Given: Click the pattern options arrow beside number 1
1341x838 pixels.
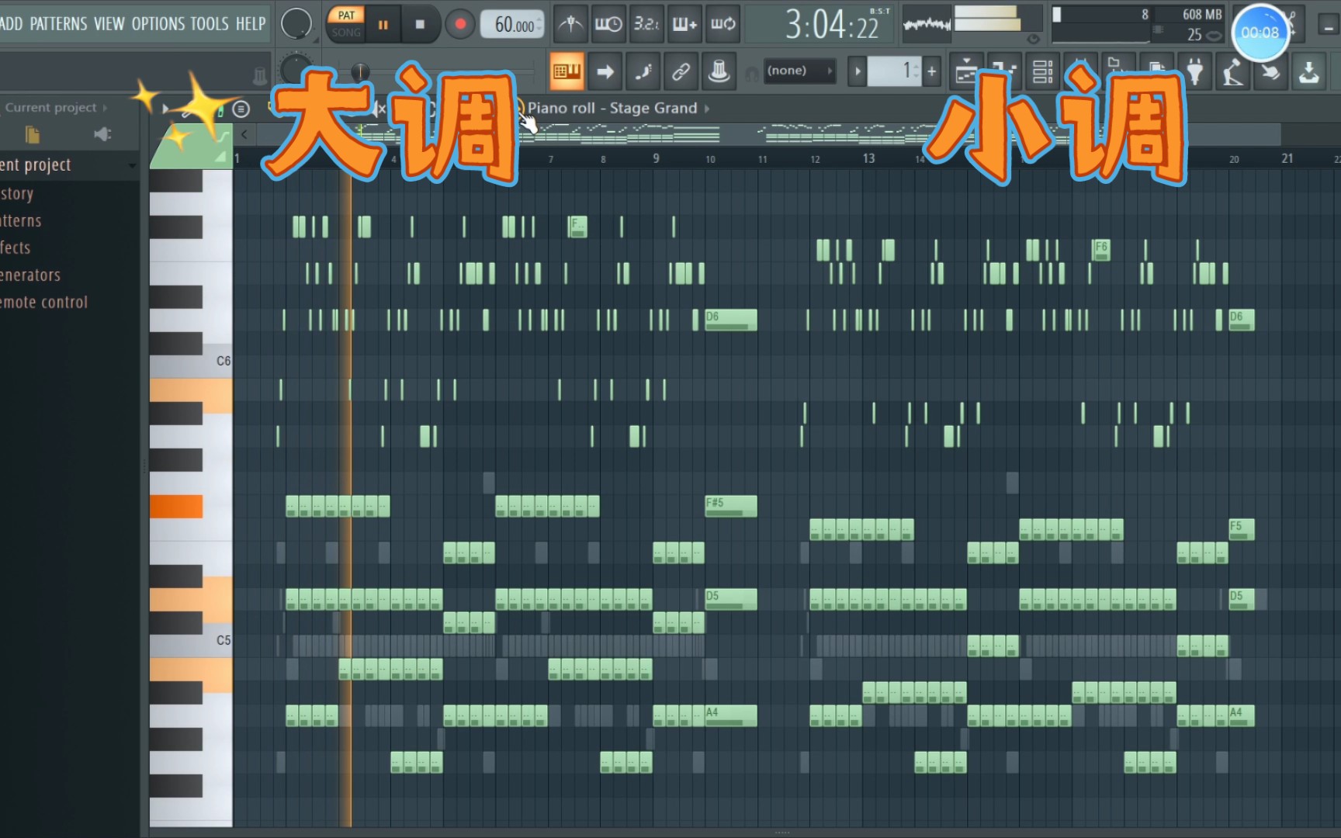Looking at the screenshot, I should (858, 72).
